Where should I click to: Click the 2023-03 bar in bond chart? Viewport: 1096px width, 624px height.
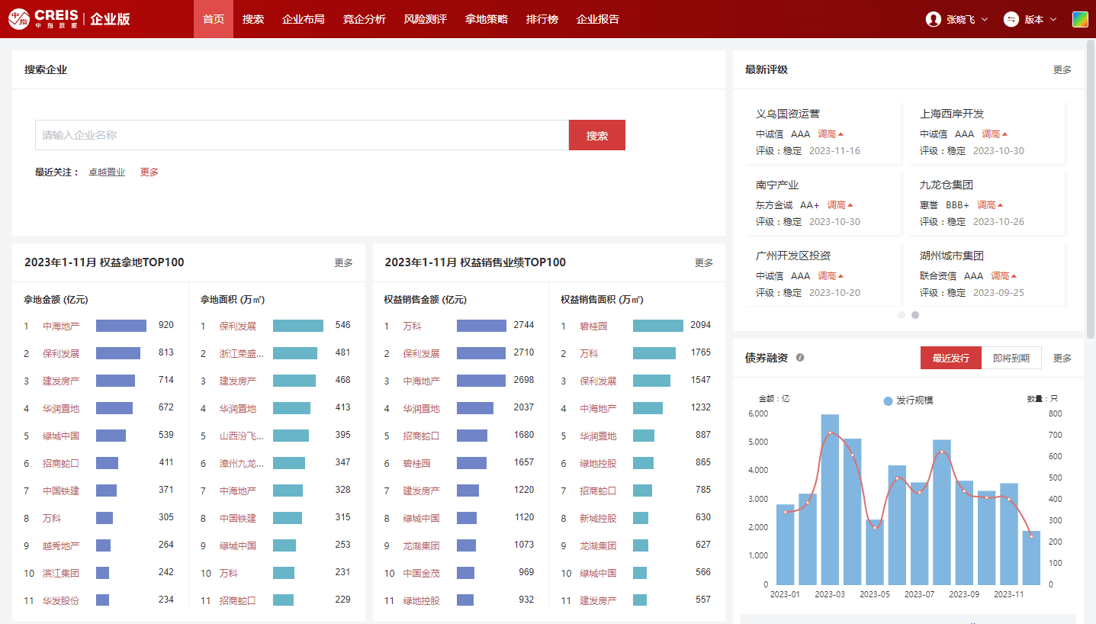point(830,500)
